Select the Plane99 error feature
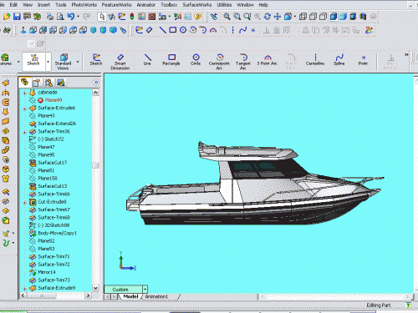This screenshot has height=313, width=418. (x=54, y=100)
